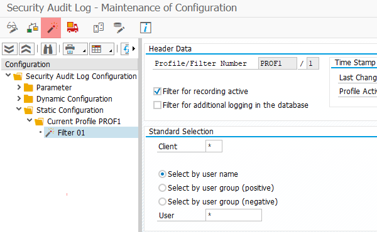Click the other object toolbar icon
The height and width of the screenshot is (232, 377).
[x=33, y=28]
